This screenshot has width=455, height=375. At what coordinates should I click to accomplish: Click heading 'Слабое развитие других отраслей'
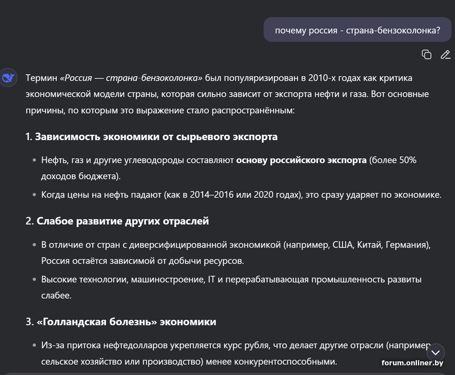coord(122,221)
